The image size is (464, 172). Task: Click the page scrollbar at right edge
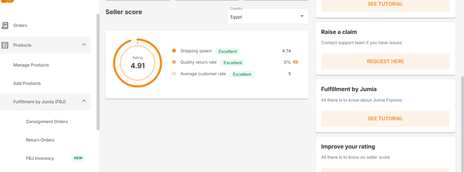pyautogui.click(x=462, y=124)
